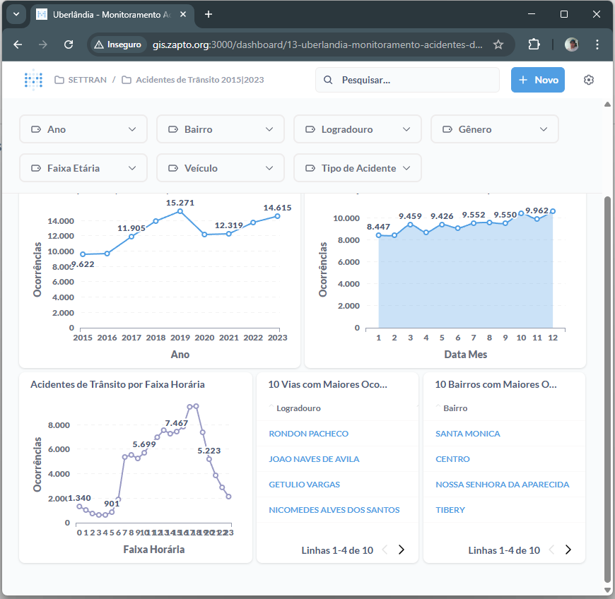The width and height of the screenshot is (615, 599).
Task: Bookmark this page with star icon
Action: click(x=498, y=45)
